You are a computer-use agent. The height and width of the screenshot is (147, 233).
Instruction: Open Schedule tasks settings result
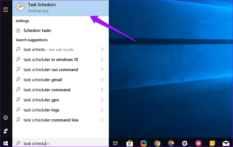click(x=61, y=30)
